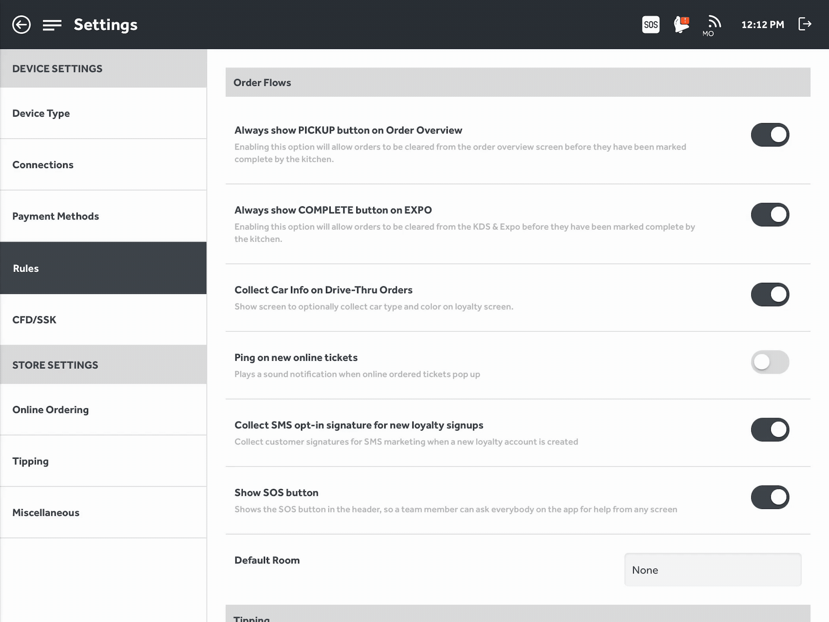829x622 pixels.
Task: Open Miscellaneous store settings
Action: [x=103, y=512]
